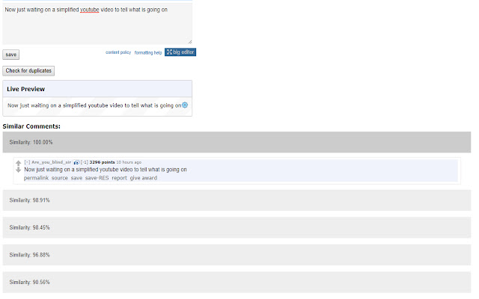Image resolution: width=479 pixels, height=299 pixels.
Task: Open the formatting help link
Action: click(x=148, y=52)
